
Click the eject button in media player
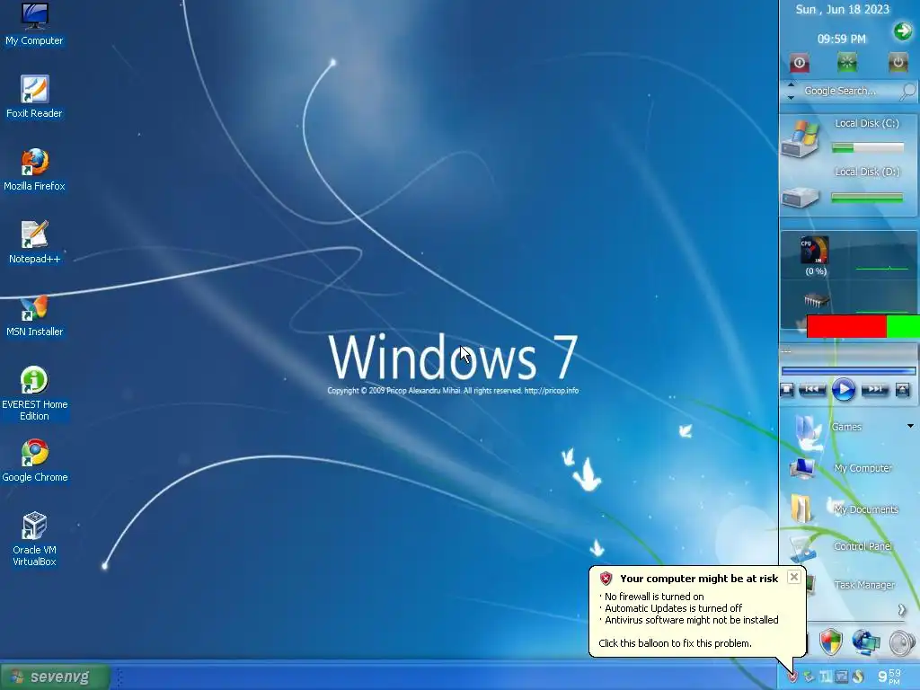[903, 390]
